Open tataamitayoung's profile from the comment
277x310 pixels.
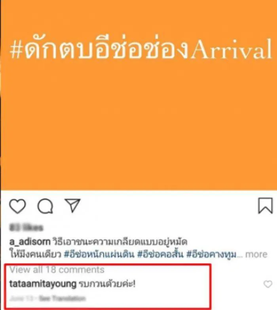tap(43, 284)
